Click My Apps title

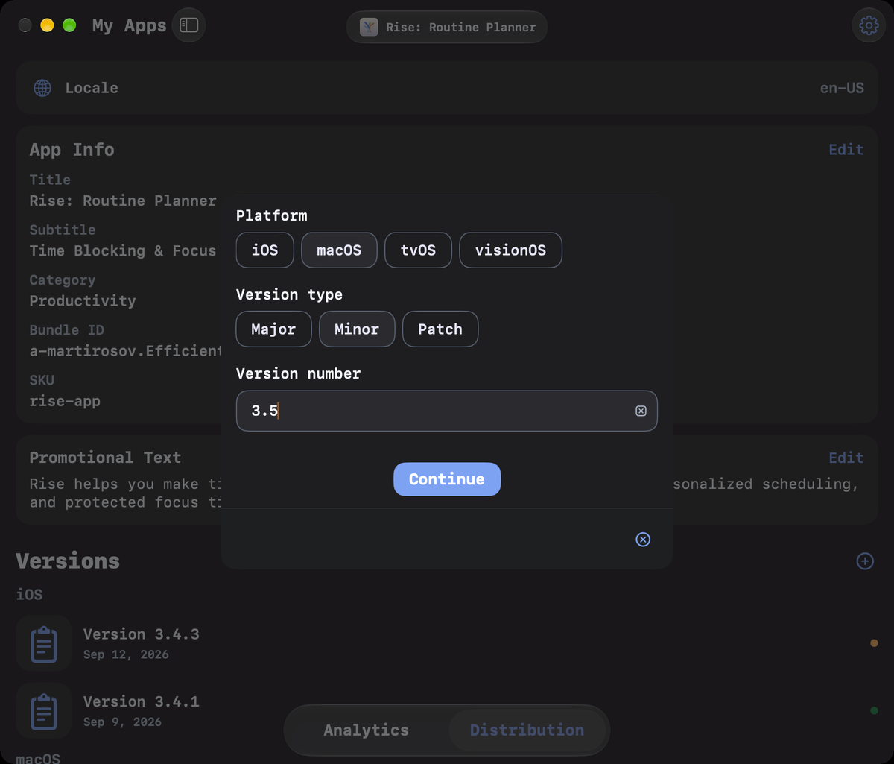[x=129, y=25]
